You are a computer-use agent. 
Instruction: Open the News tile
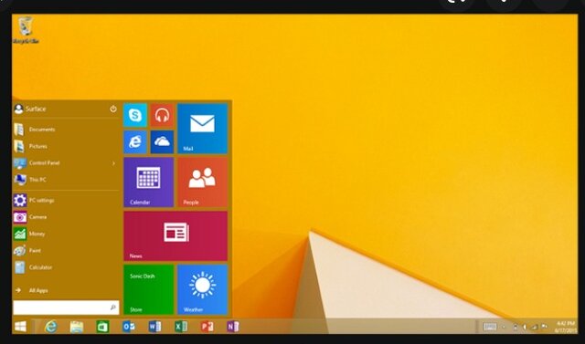[175, 236]
